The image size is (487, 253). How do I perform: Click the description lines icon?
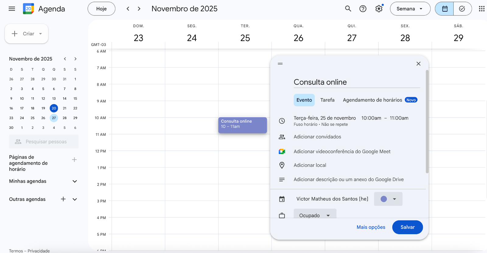point(282,179)
